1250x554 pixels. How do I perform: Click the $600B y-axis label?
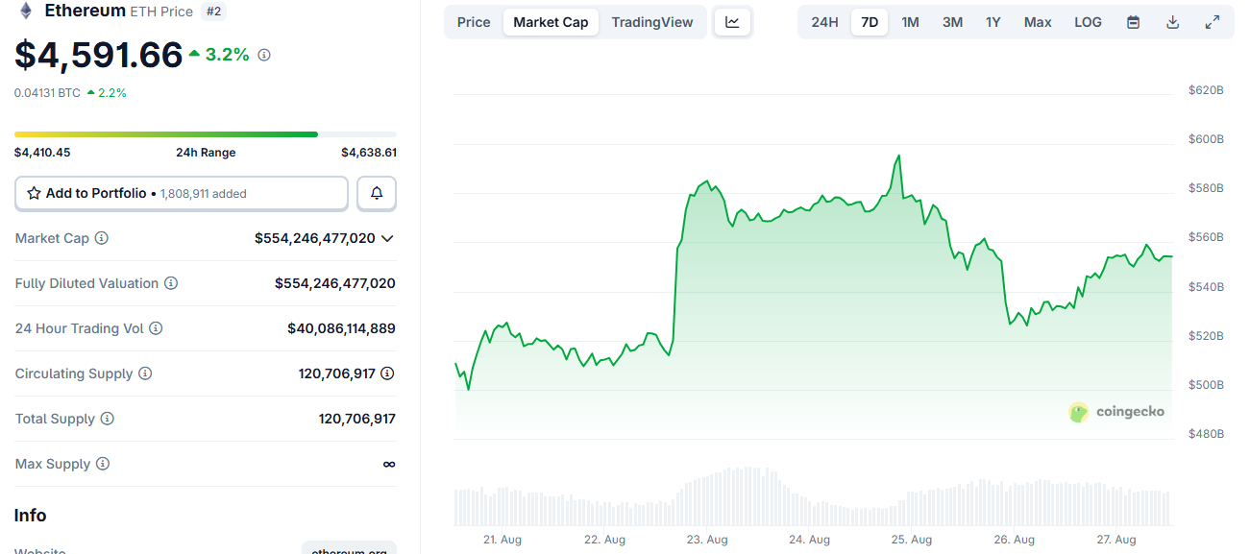[1206, 139]
